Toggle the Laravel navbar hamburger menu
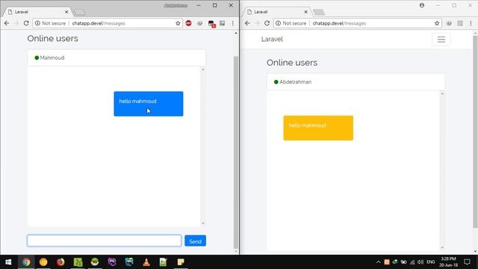Viewport: 478px width, 269px height. pos(441,40)
